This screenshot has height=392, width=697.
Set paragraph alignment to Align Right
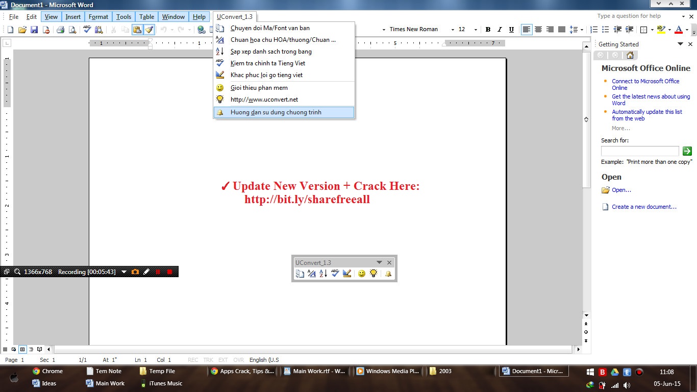[x=550, y=30]
